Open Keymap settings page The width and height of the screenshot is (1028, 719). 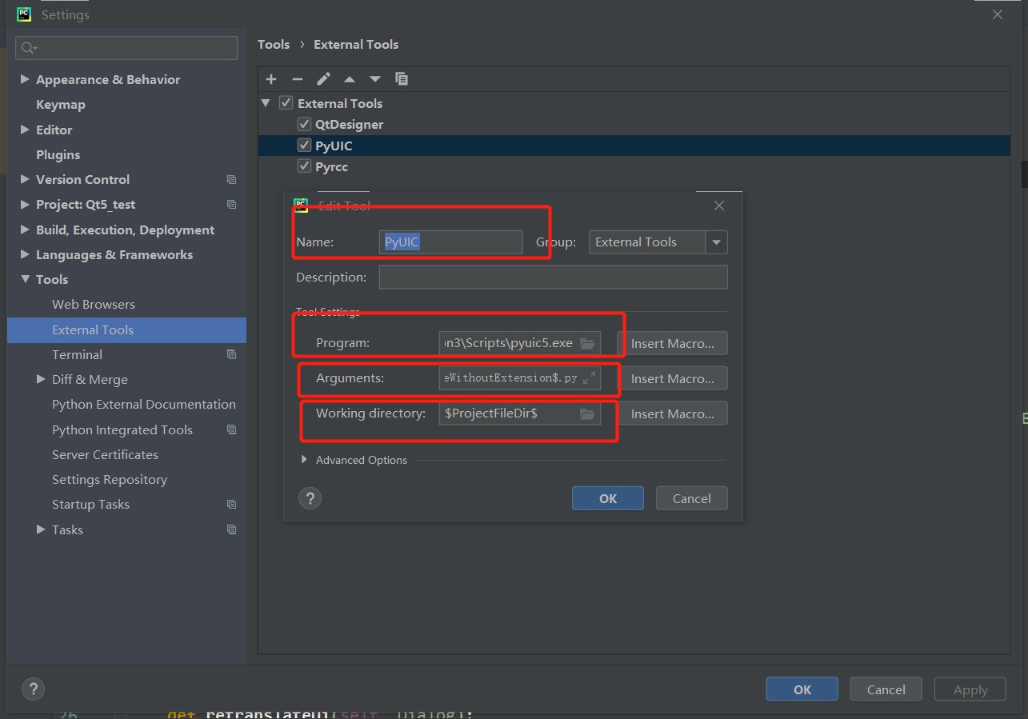coord(61,105)
